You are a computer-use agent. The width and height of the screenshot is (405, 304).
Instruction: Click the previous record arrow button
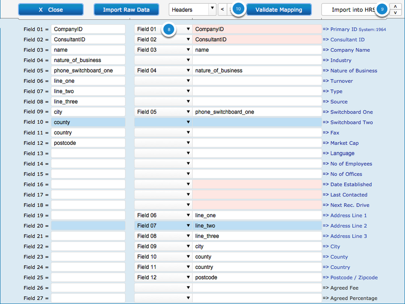tap(222, 9)
